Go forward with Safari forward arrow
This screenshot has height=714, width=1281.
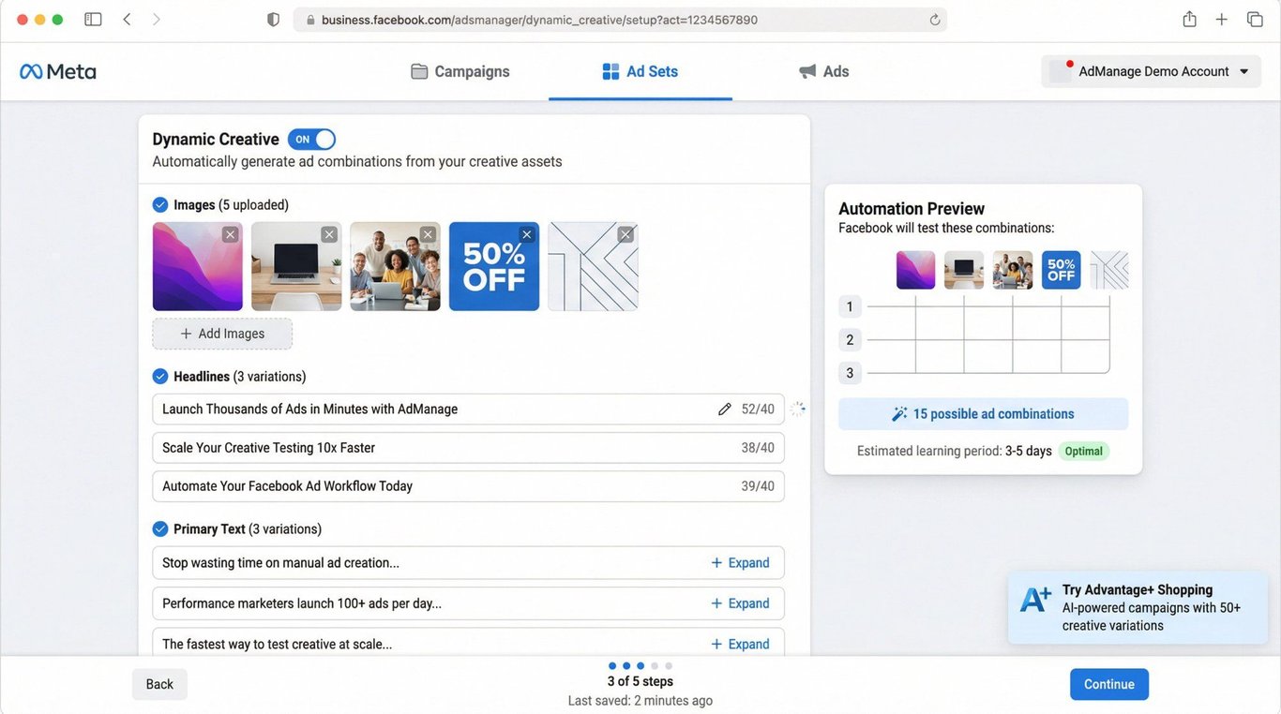156,20
